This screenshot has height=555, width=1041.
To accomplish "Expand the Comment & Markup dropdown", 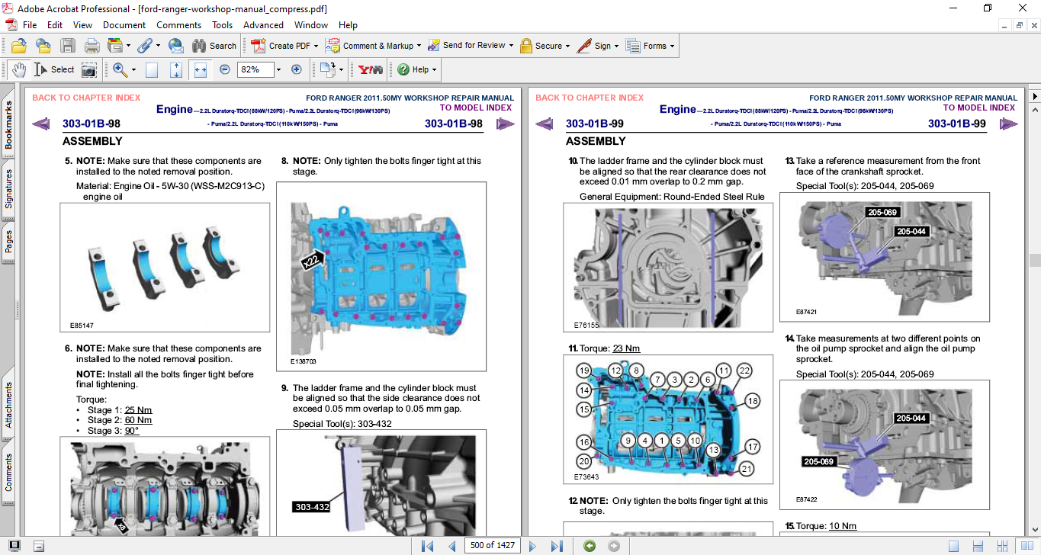I will [419, 46].
